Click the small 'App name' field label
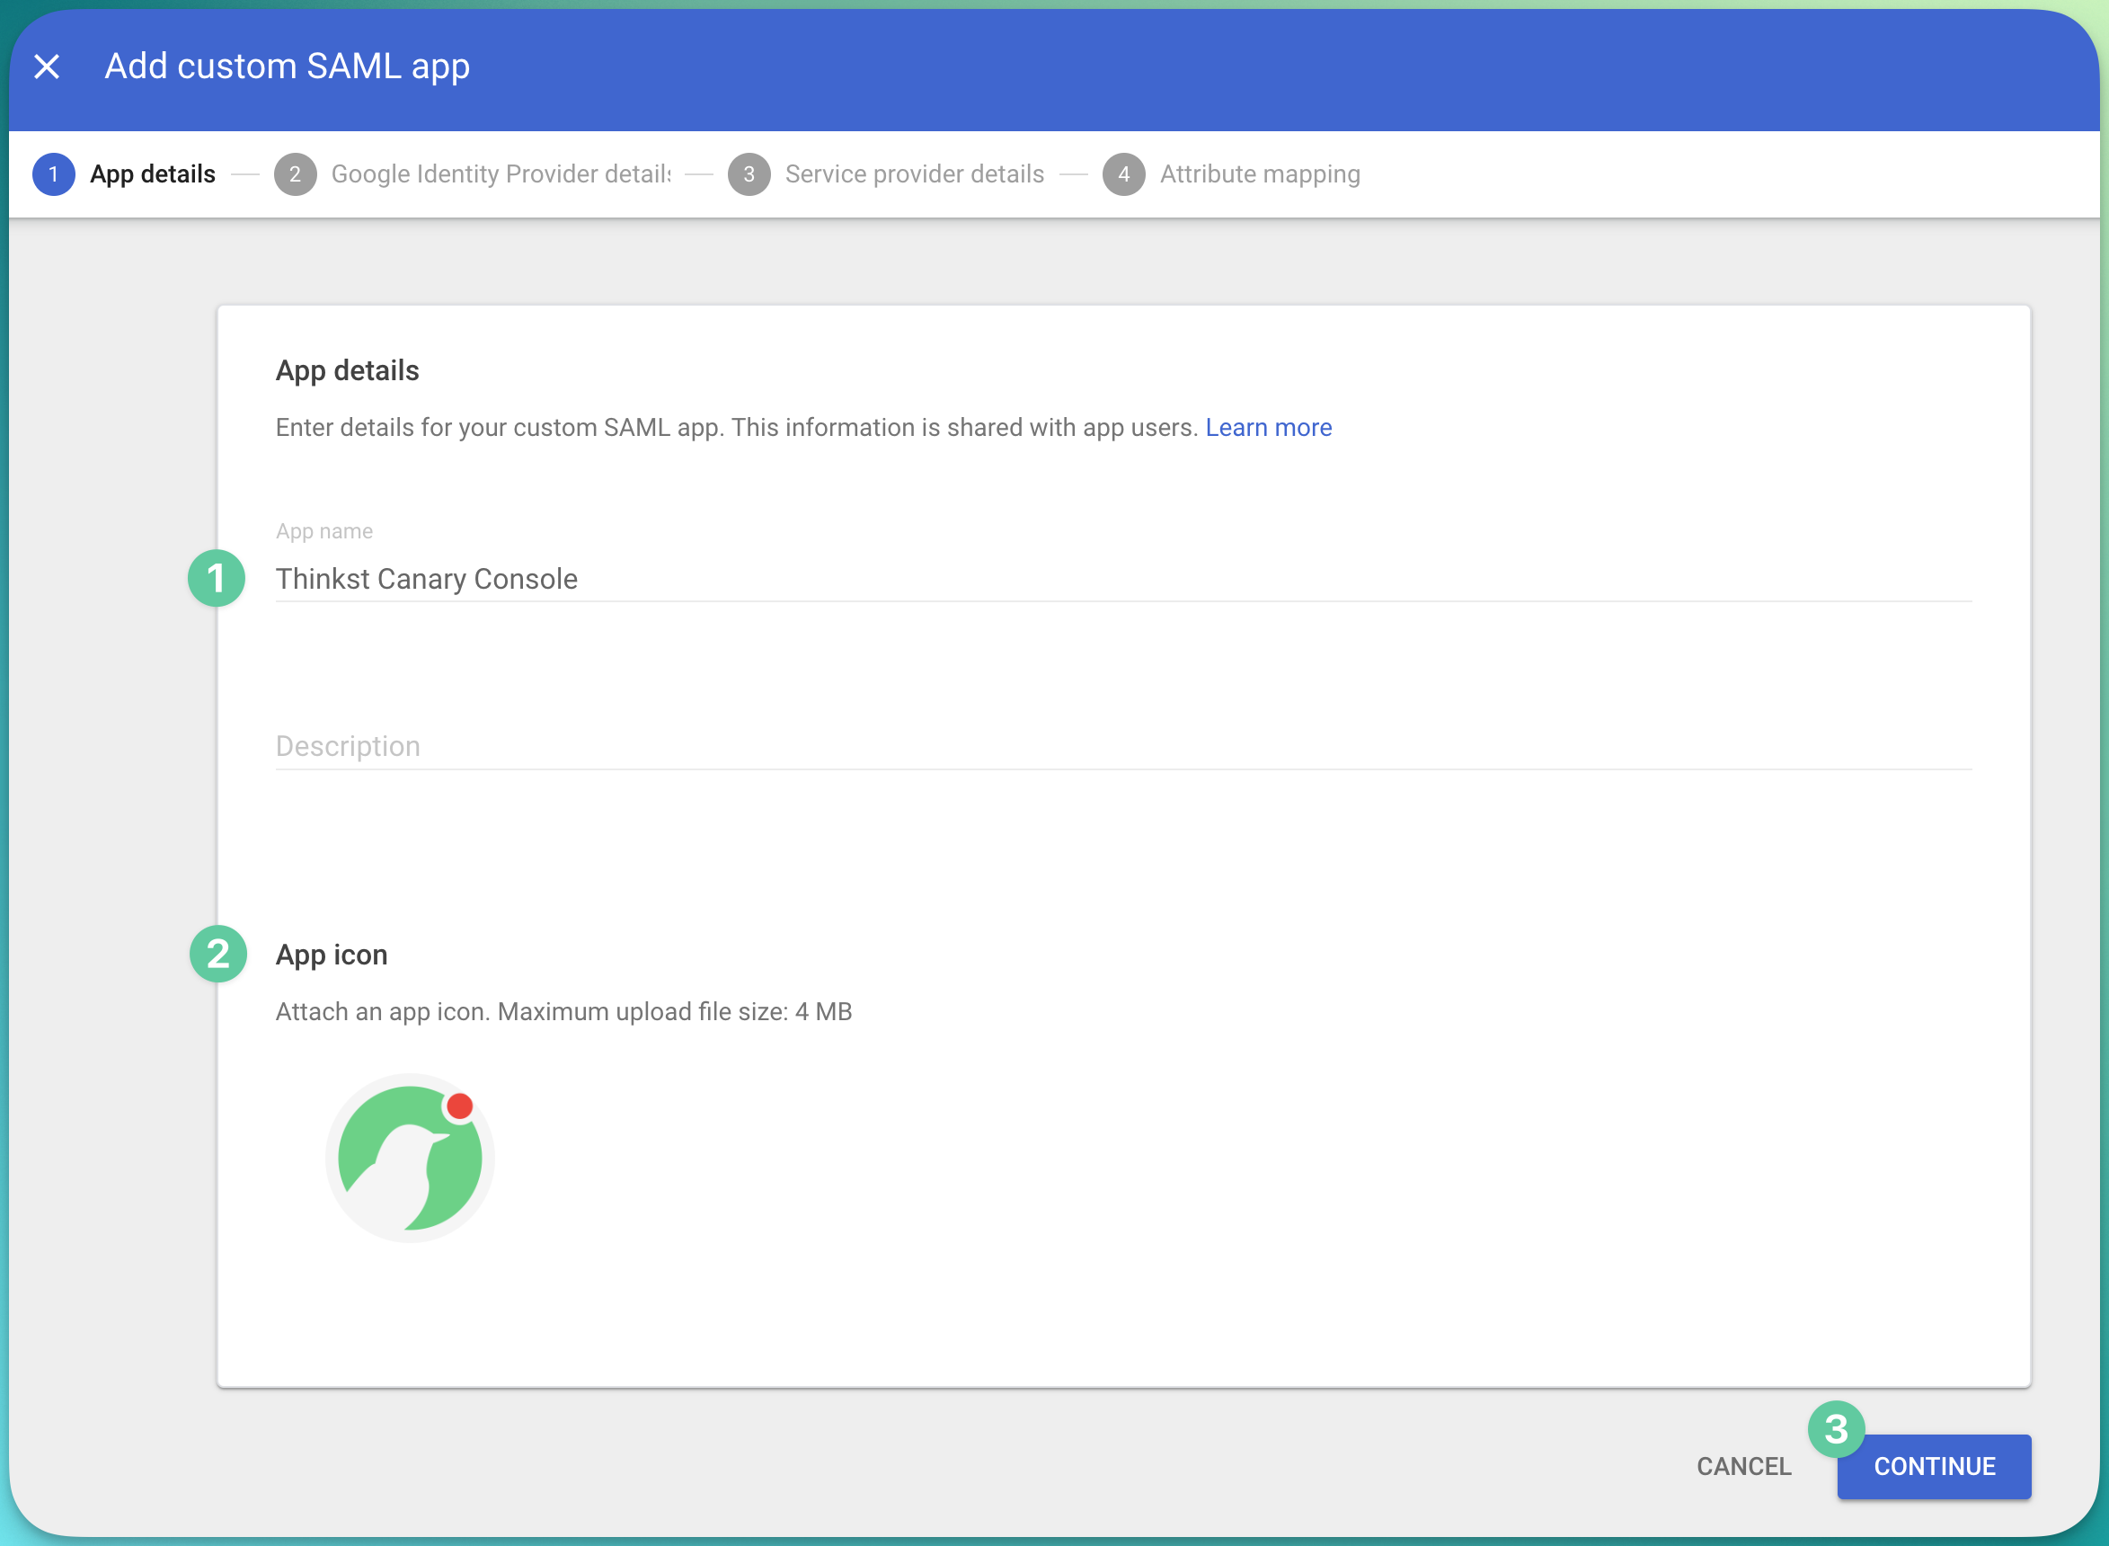The height and width of the screenshot is (1546, 2109). pyautogui.click(x=323, y=531)
